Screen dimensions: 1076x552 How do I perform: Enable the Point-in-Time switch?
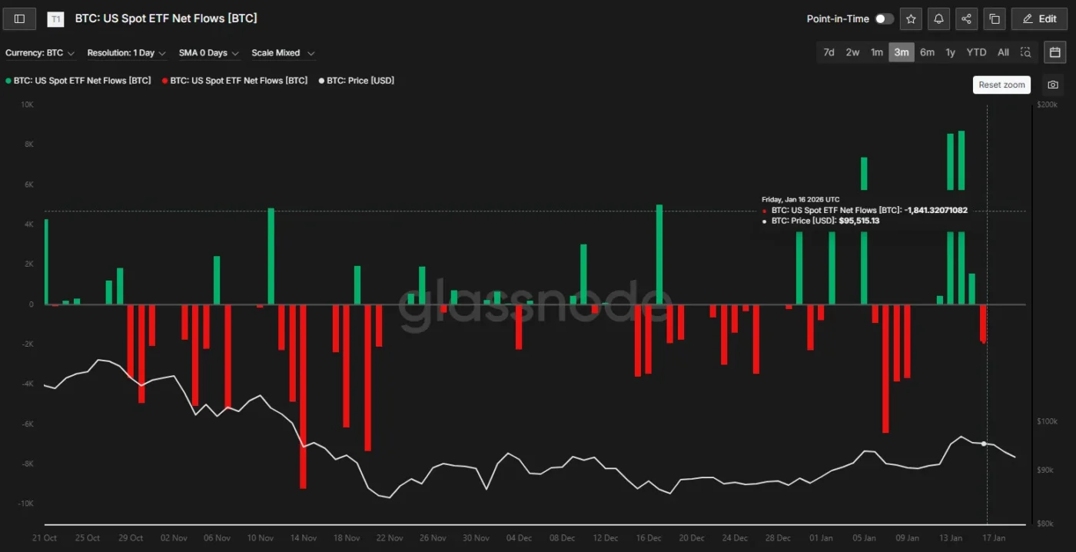tap(884, 18)
